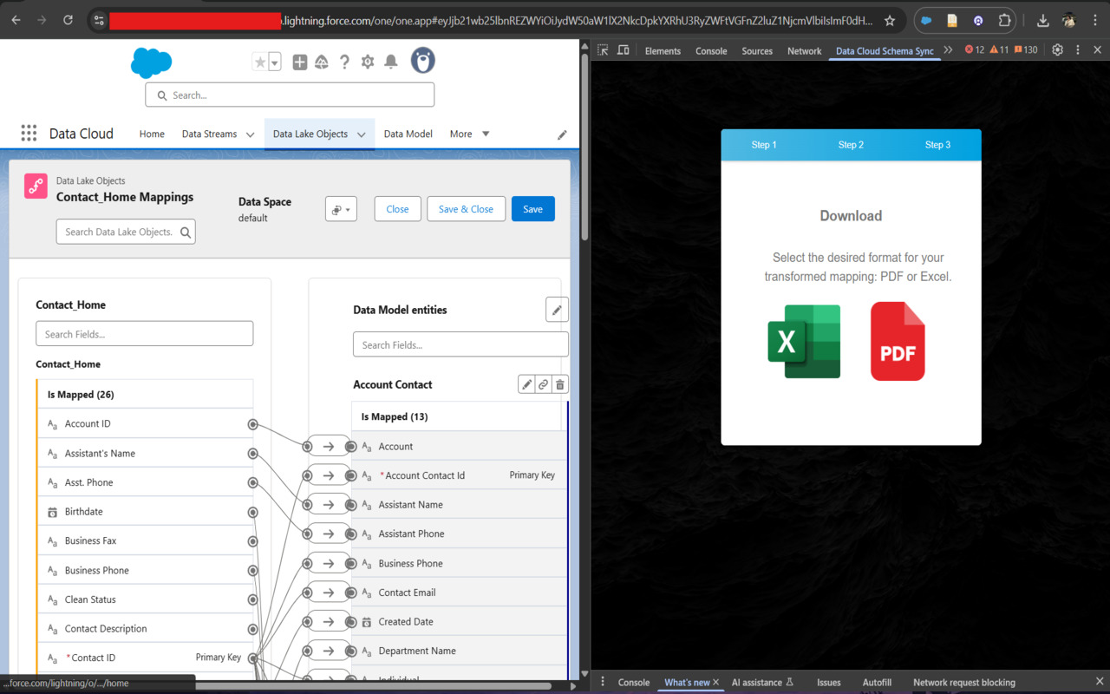Select Step 3 in wizard
Viewport: 1110px width, 694px height.
click(x=937, y=145)
